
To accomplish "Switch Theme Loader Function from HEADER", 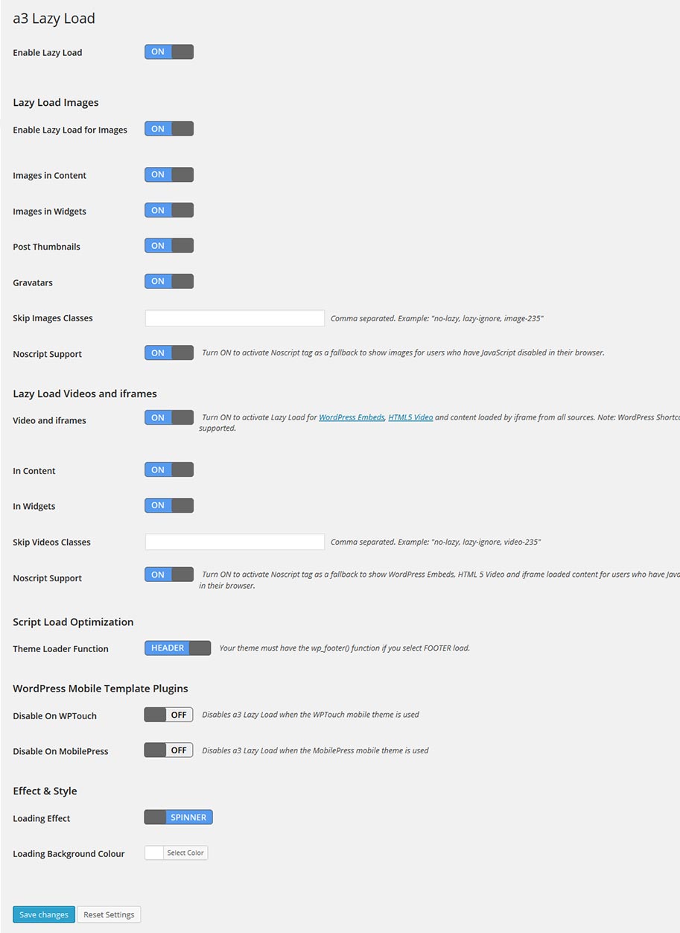I will click(x=178, y=648).
